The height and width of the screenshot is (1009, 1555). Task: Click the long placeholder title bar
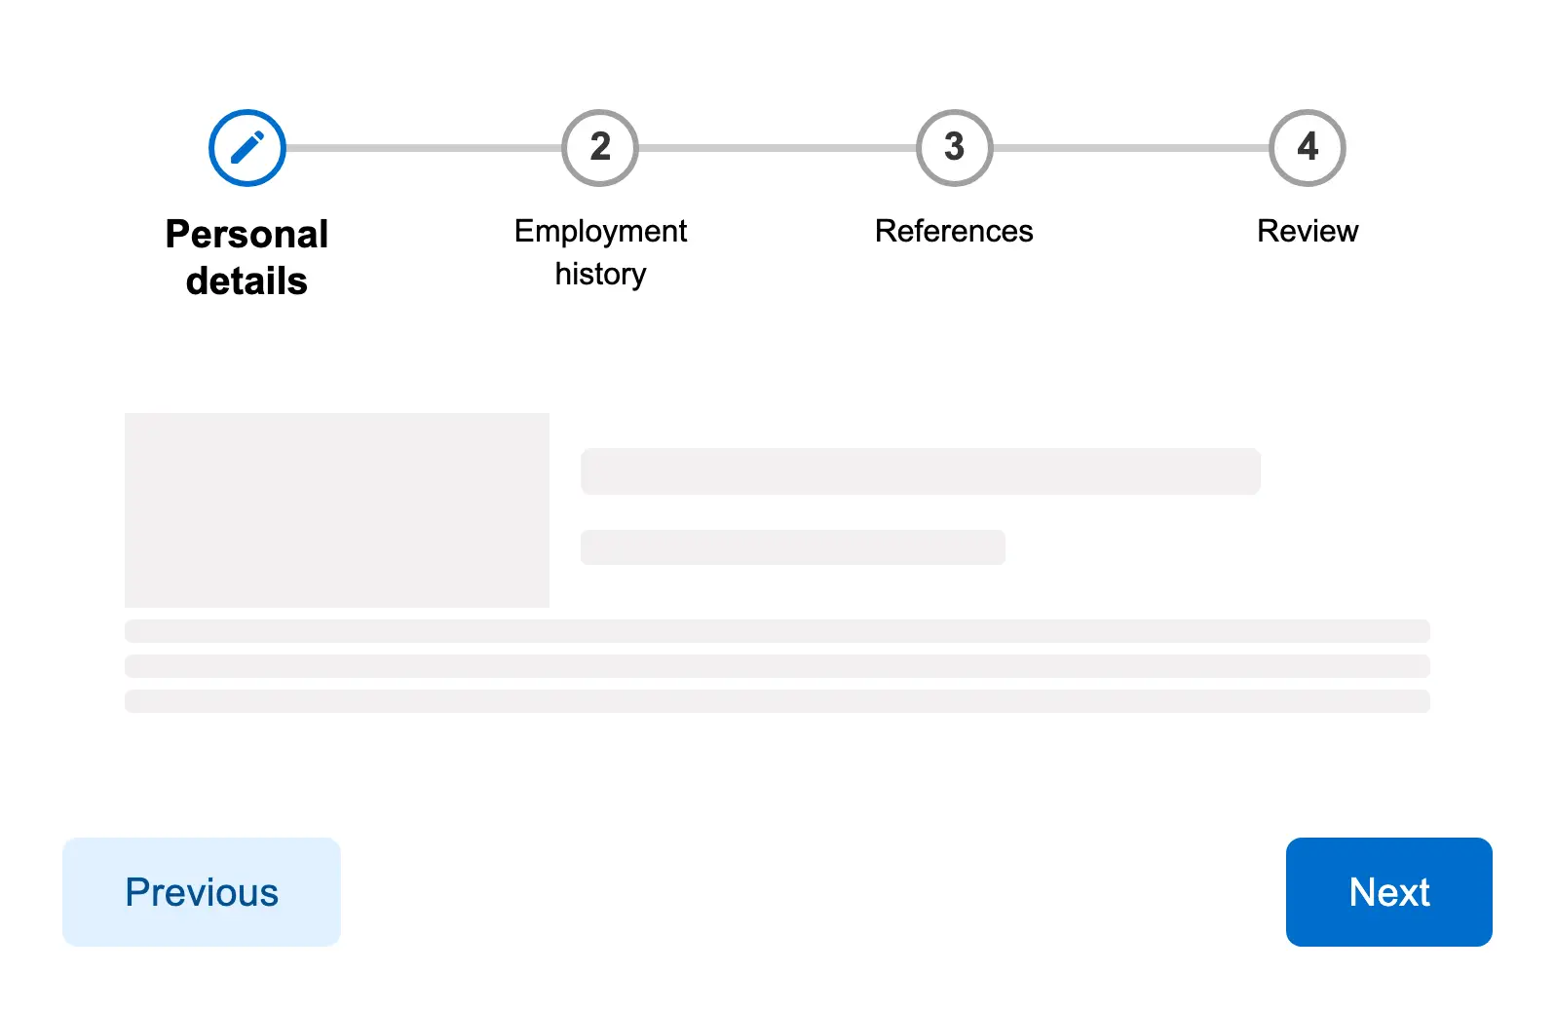coord(921,471)
